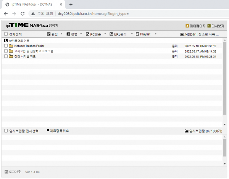Check the 교리교안 및 신앙학교 프로그램 checkbox
Image resolution: width=229 pixels, height=179 pixels.
[6, 51]
